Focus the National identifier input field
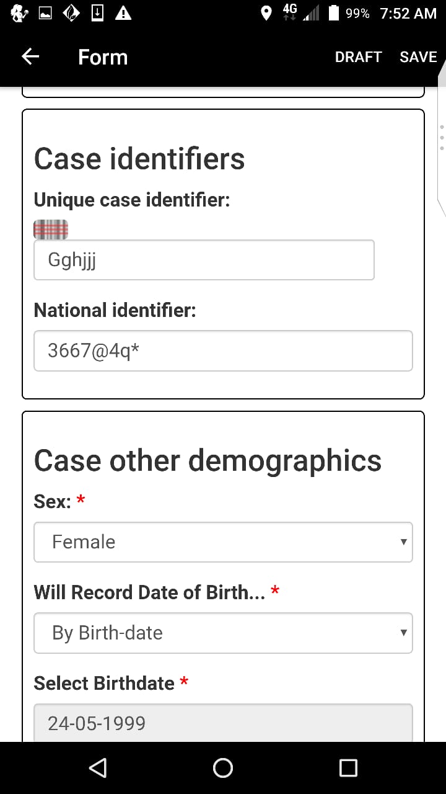 pyautogui.click(x=223, y=350)
